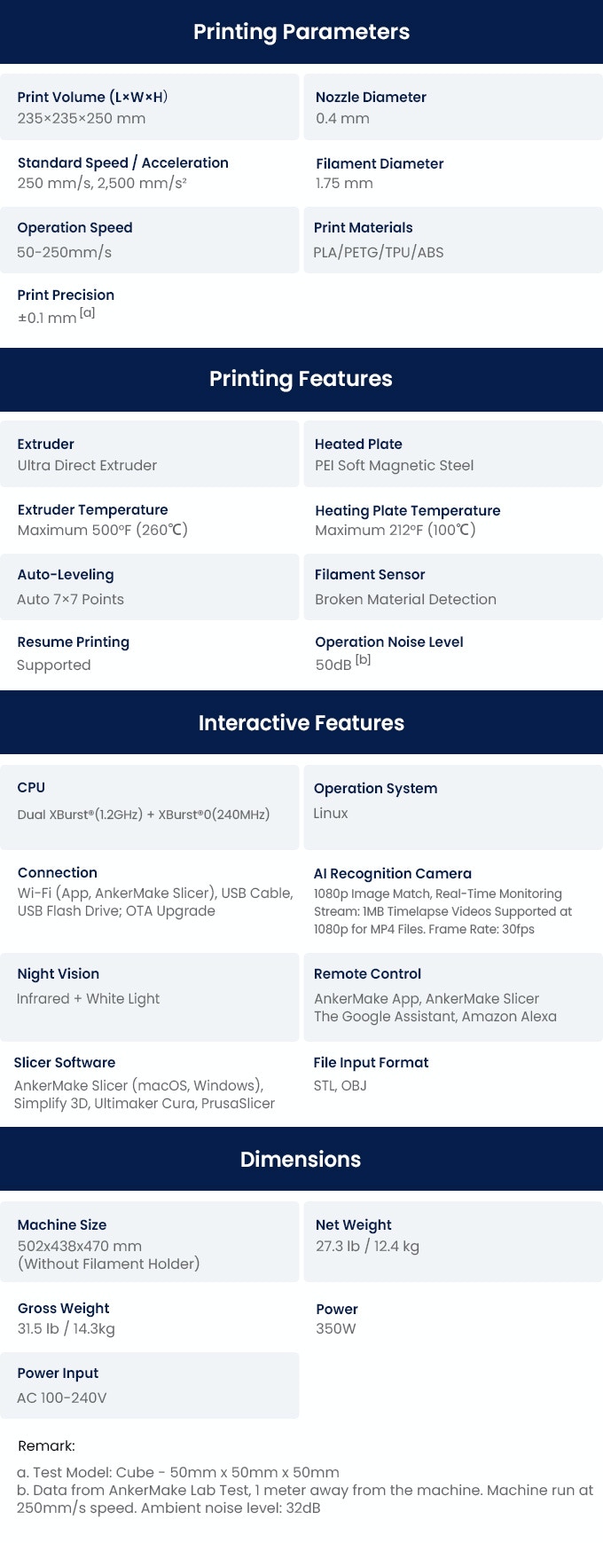Click the Printing Parameters section header

301,32
